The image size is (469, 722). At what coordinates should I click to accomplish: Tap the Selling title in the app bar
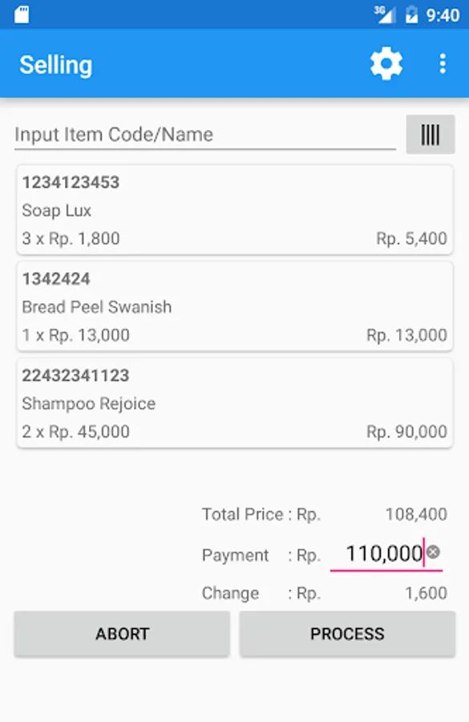(55, 63)
